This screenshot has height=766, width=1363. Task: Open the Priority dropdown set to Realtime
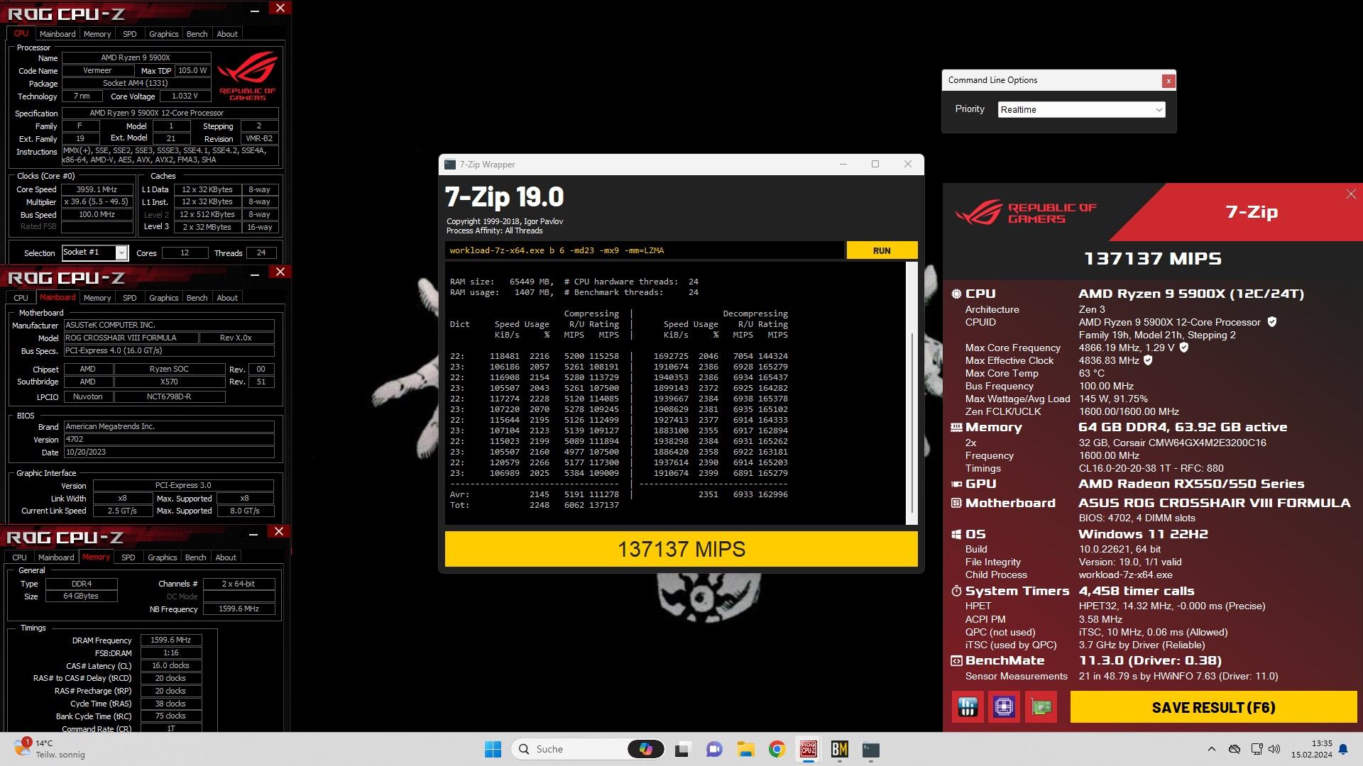pos(1081,109)
